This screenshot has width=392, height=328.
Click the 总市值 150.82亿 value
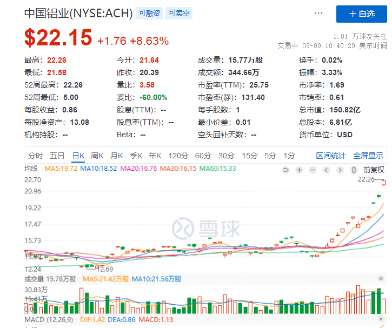(x=345, y=110)
